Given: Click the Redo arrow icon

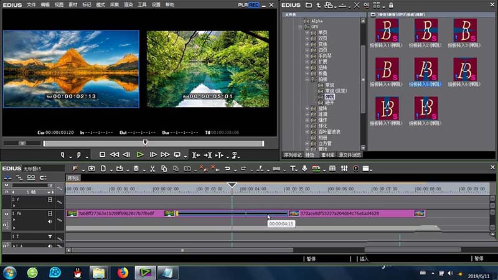Looking at the screenshot, I should [243, 169].
